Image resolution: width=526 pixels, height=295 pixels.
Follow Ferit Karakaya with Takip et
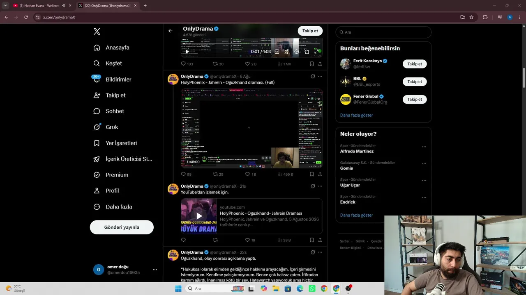[415, 64]
